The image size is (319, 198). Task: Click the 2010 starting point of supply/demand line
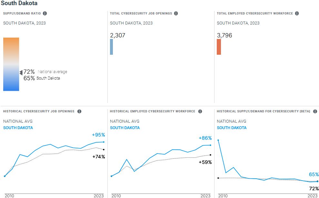click(218, 140)
